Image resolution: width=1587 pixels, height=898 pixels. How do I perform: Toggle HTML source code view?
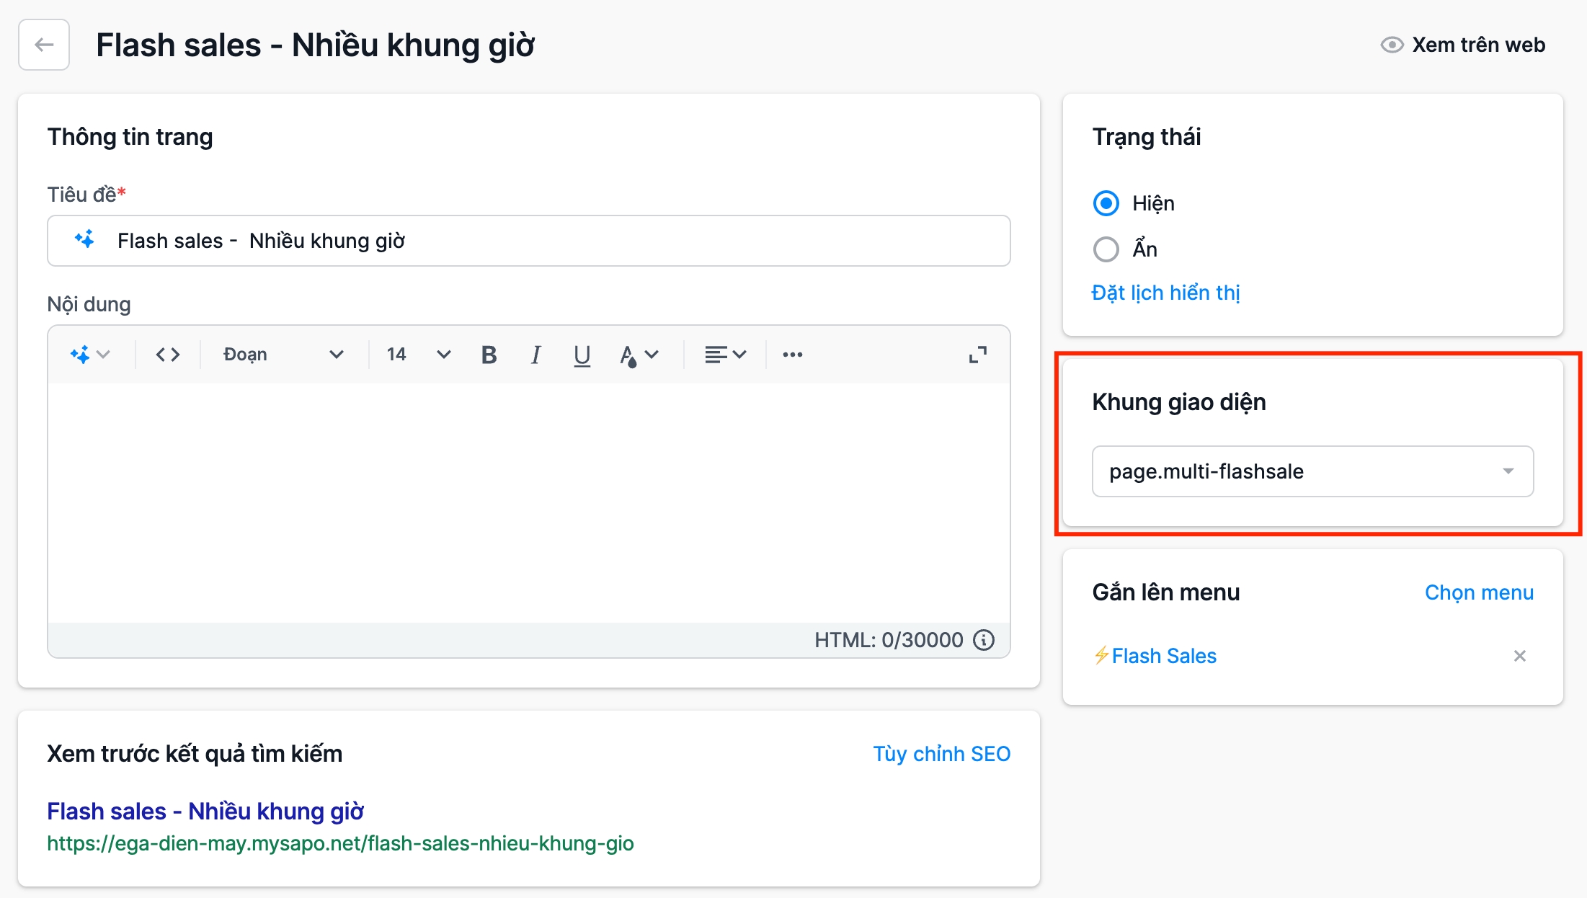(x=168, y=355)
